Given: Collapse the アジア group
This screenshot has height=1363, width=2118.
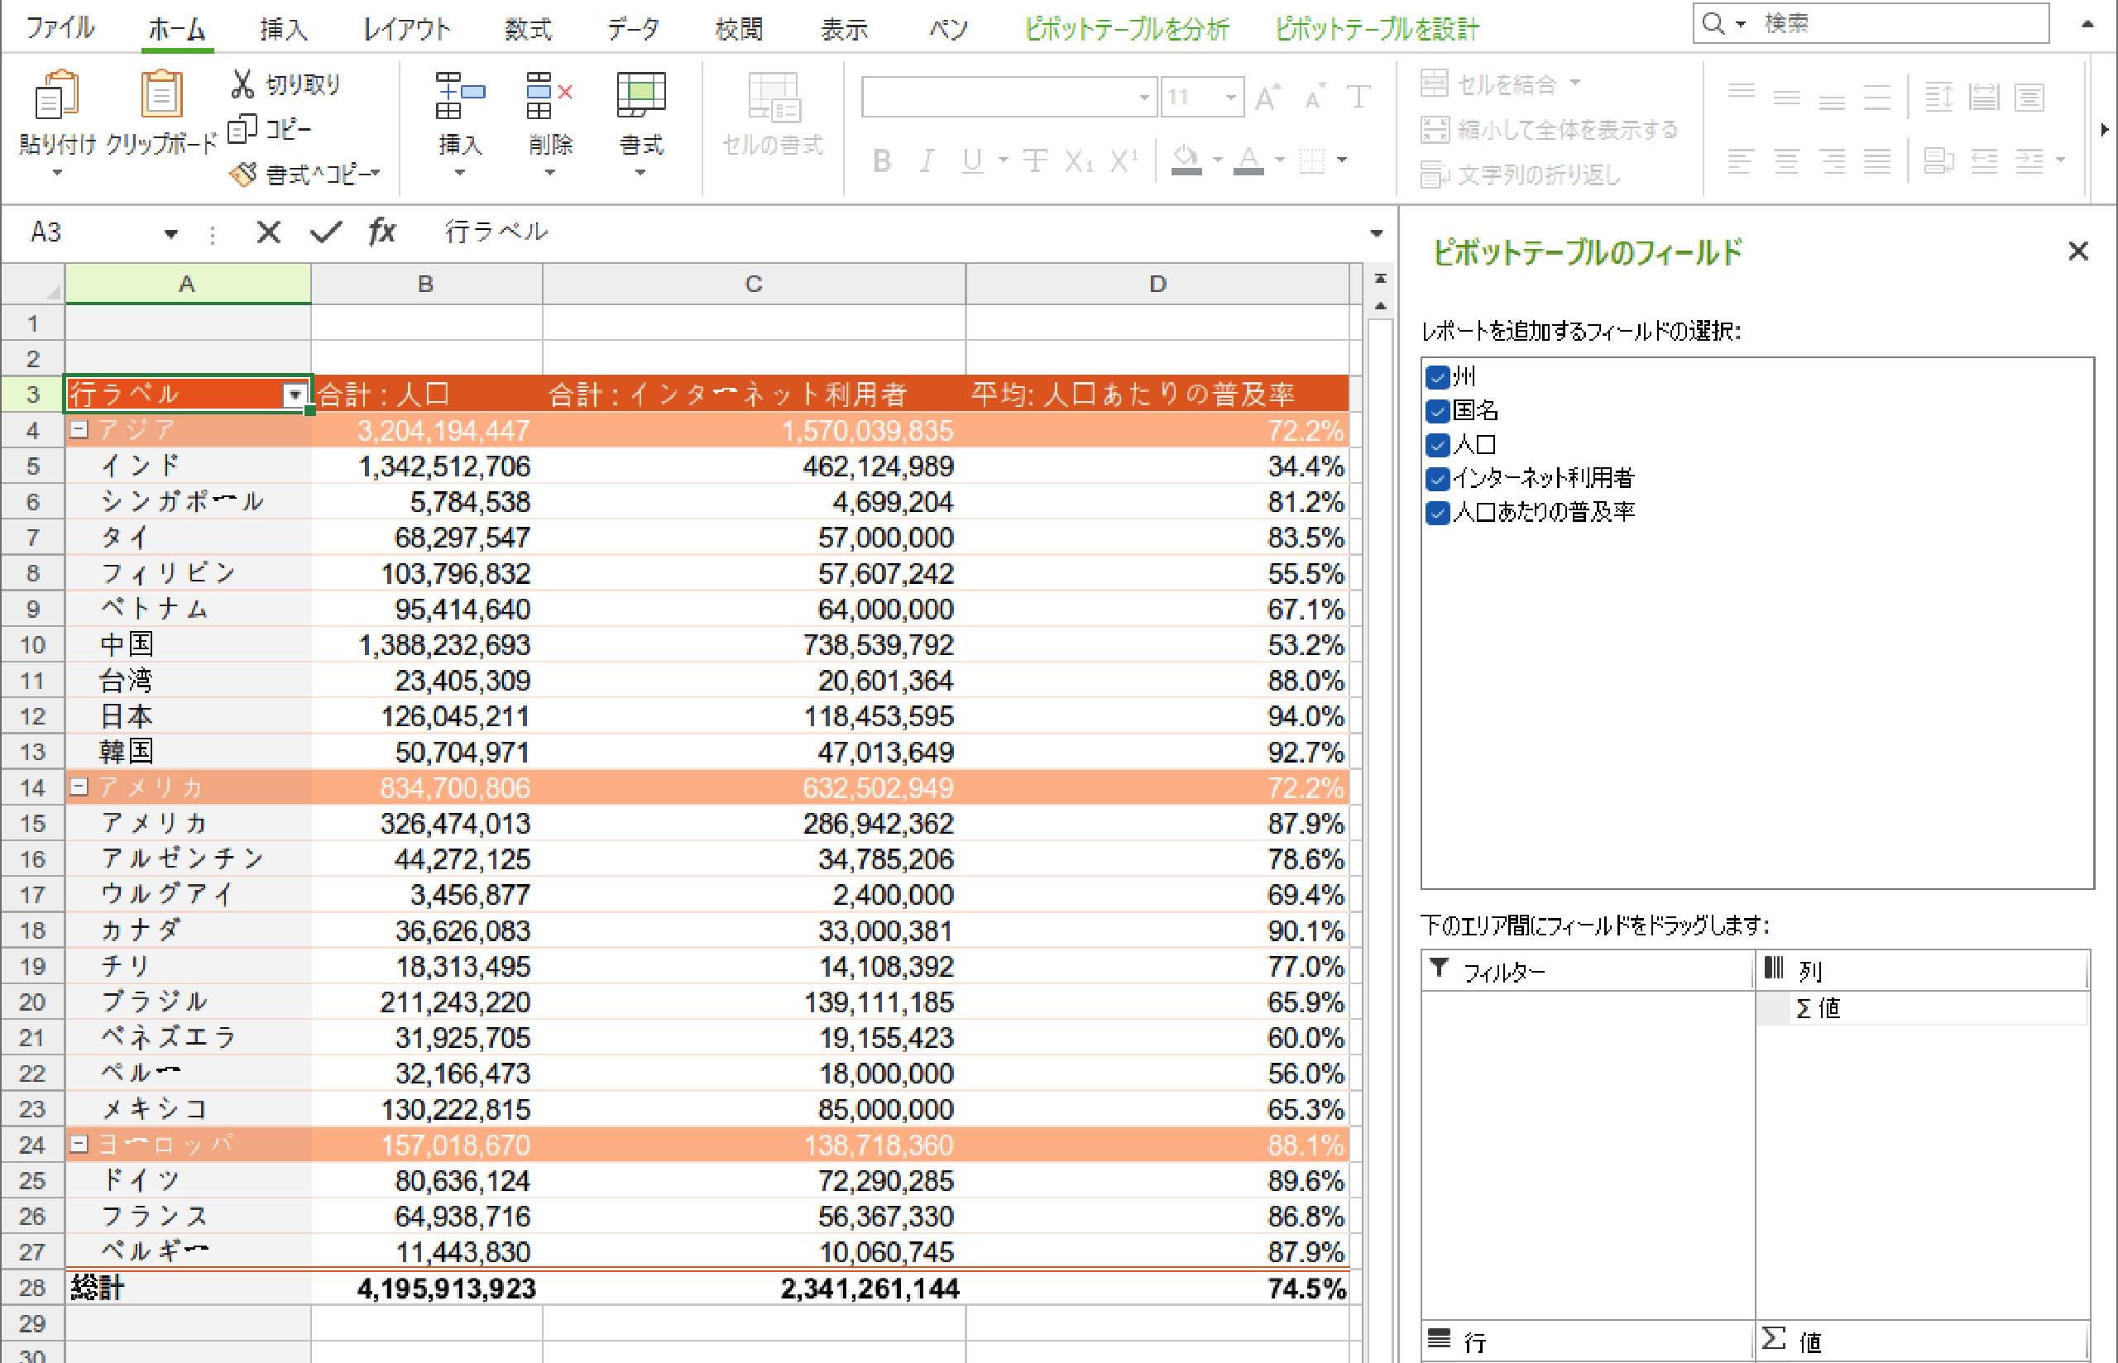Looking at the screenshot, I should (x=79, y=430).
